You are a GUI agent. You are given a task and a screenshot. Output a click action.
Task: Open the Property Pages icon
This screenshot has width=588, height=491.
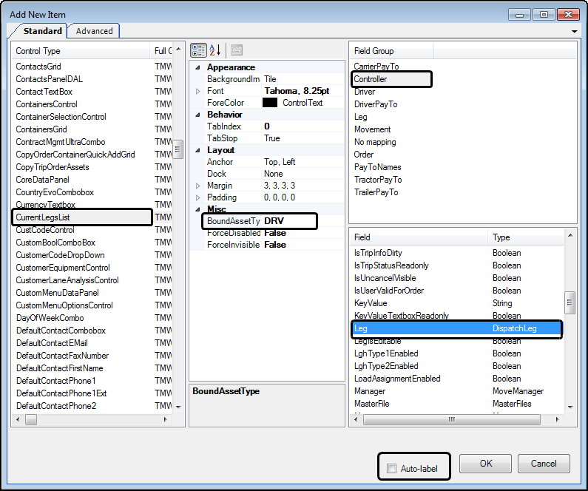click(237, 50)
